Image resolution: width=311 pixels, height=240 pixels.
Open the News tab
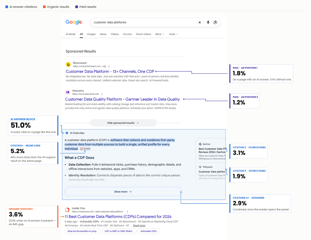[103, 34]
